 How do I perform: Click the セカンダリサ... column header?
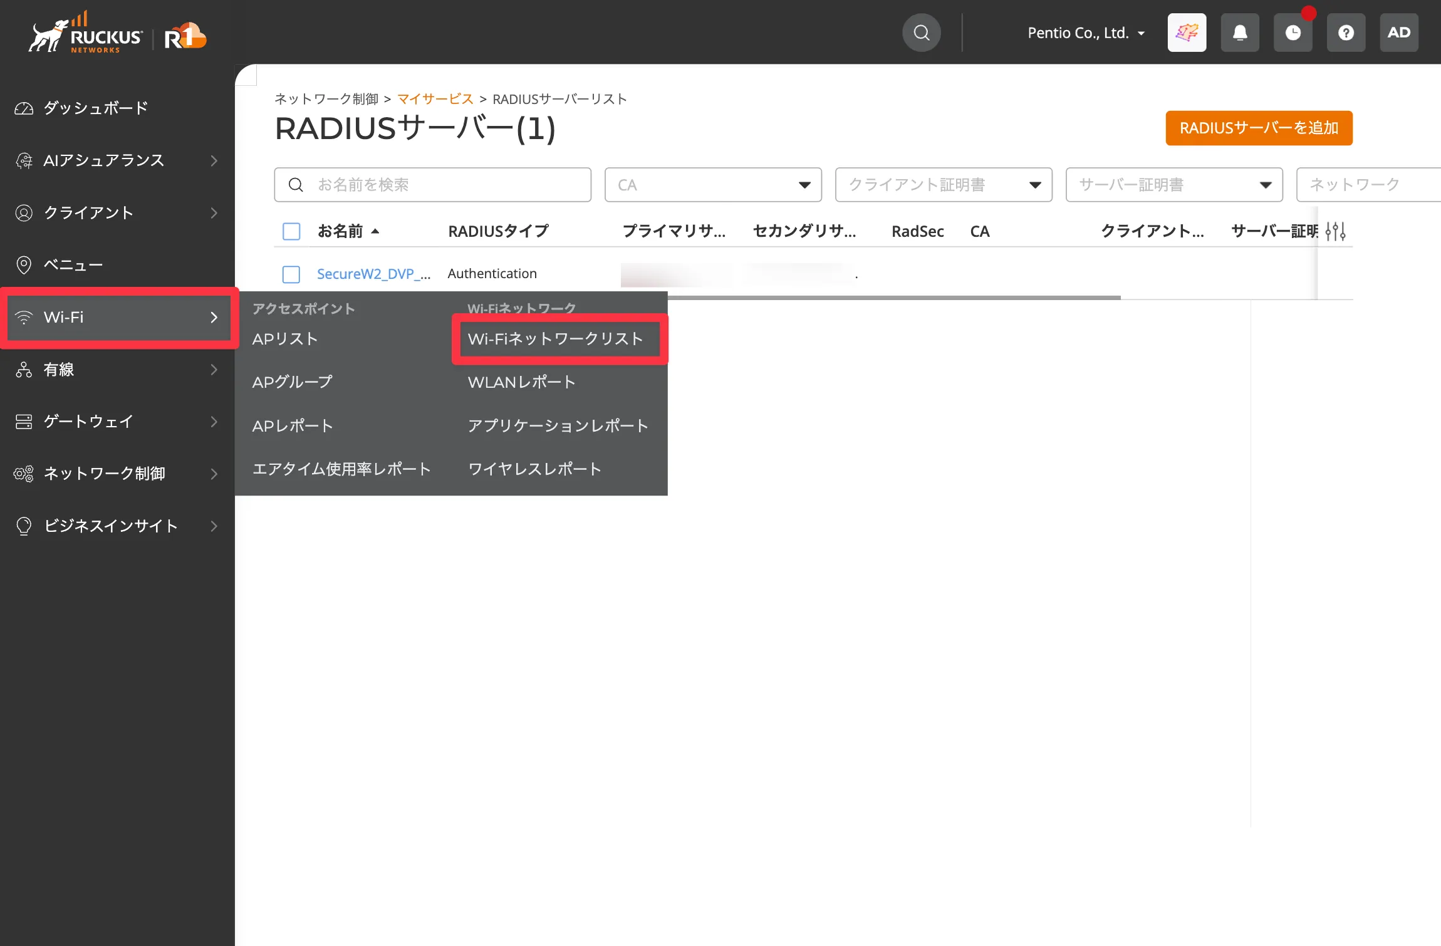click(804, 231)
